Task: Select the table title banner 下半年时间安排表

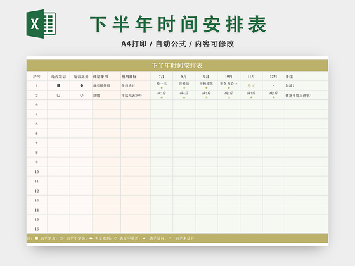Action: (x=177, y=65)
